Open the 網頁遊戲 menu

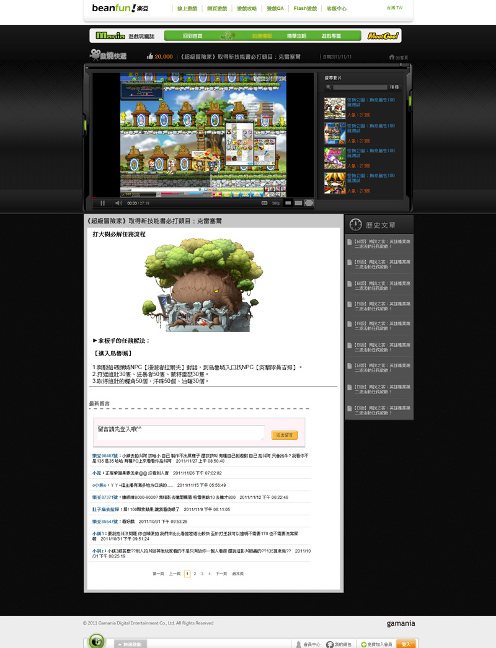pos(217,8)
